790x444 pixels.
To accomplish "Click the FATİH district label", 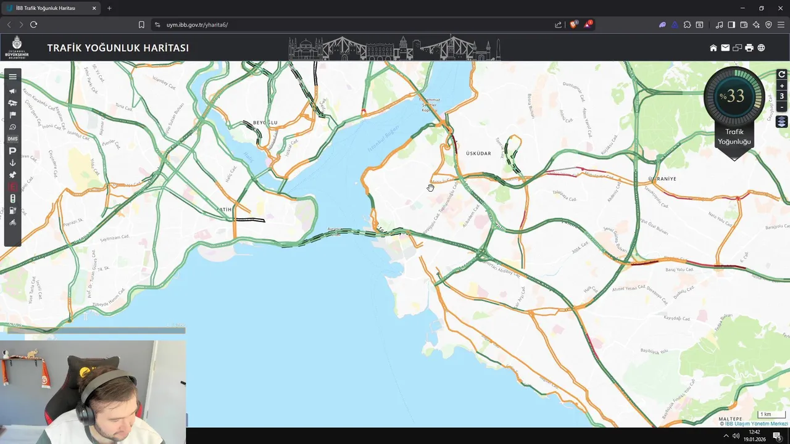I will coord(224,210).
